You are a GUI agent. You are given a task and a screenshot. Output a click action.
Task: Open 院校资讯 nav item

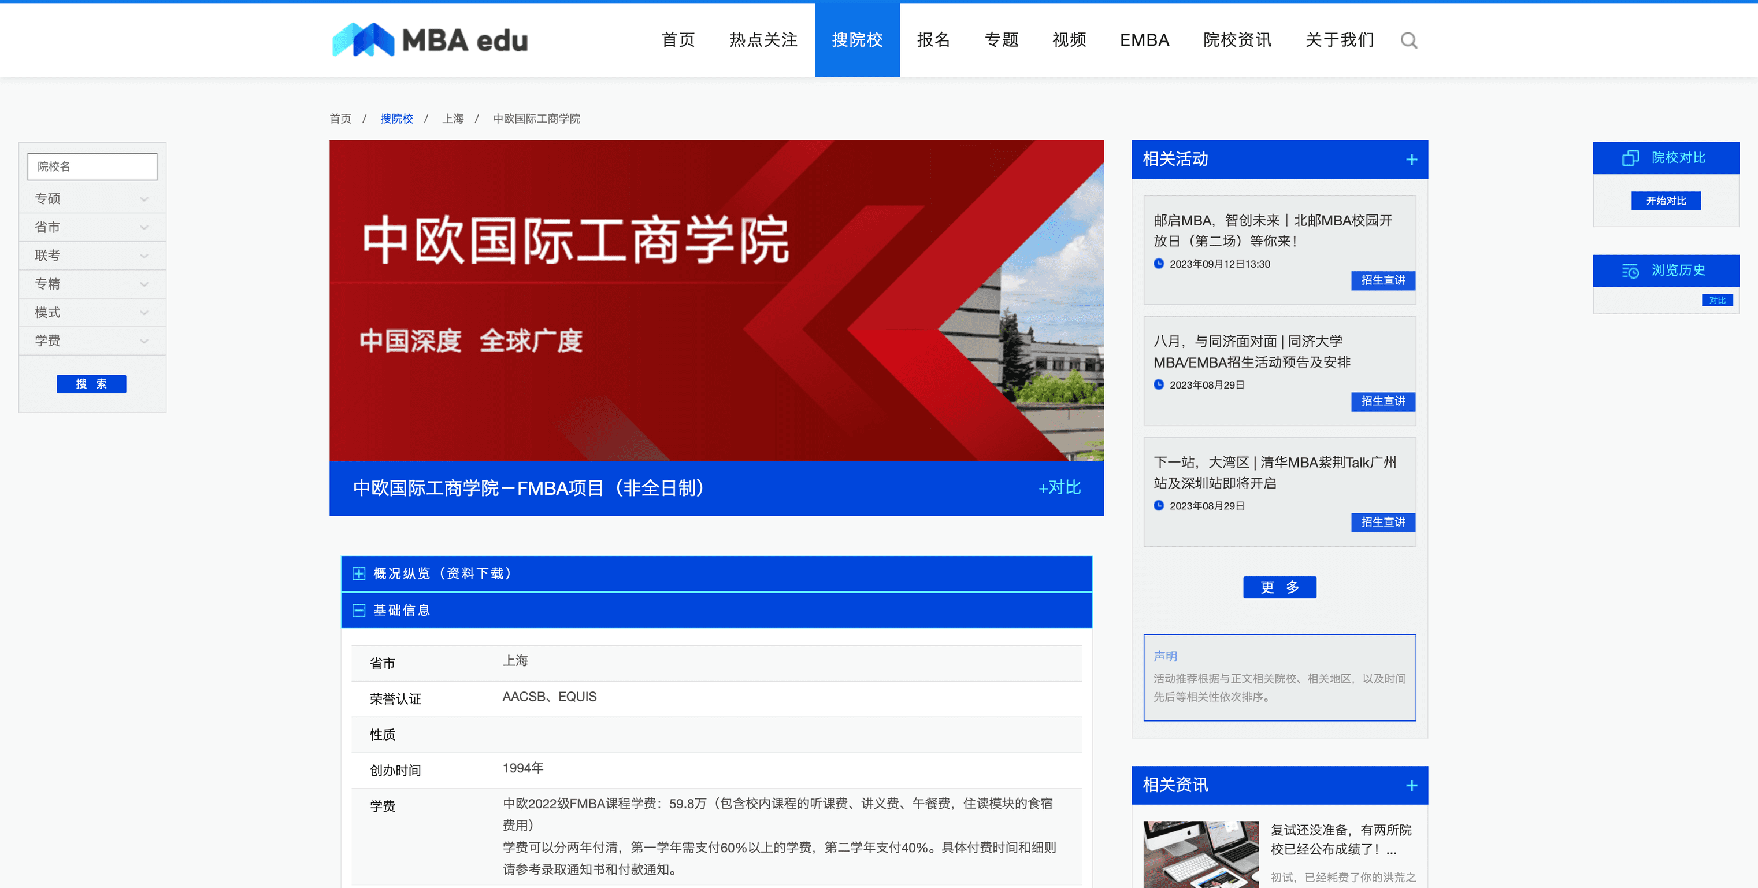[x=1237, y=40]
